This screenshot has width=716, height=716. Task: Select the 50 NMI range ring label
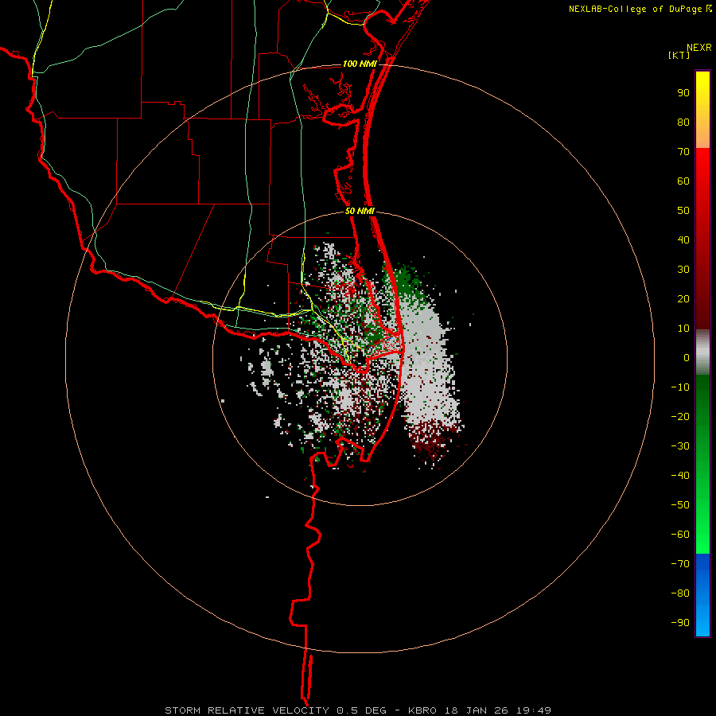tap(360, 211)
